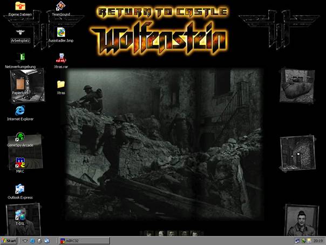Click the third quick launch icon

pos(39,241)
